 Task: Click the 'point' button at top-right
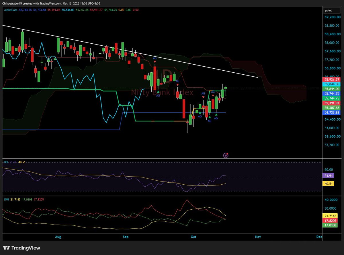tap(332, 10)
